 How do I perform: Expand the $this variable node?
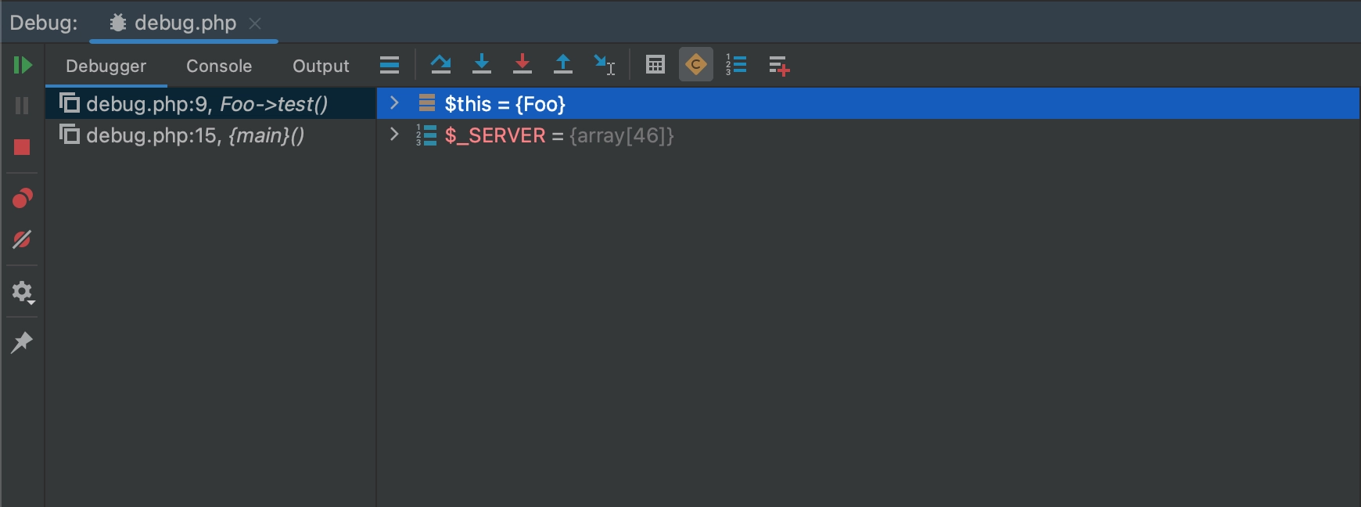[x=395, y=103]
